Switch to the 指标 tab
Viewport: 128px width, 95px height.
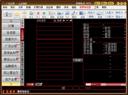click(38, 84)
